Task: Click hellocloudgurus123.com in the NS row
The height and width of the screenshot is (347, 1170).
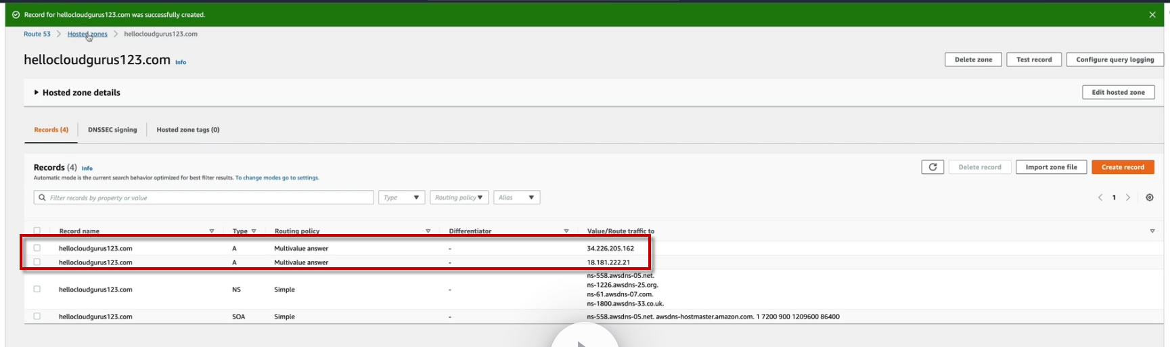Action: coord(95,290)
